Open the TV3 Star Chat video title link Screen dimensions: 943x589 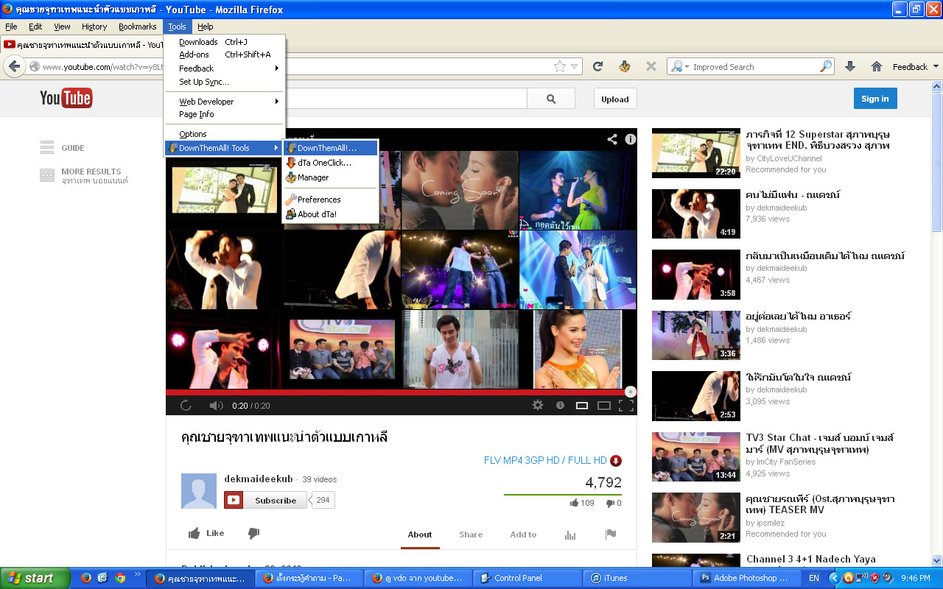[x=819, y=443]
